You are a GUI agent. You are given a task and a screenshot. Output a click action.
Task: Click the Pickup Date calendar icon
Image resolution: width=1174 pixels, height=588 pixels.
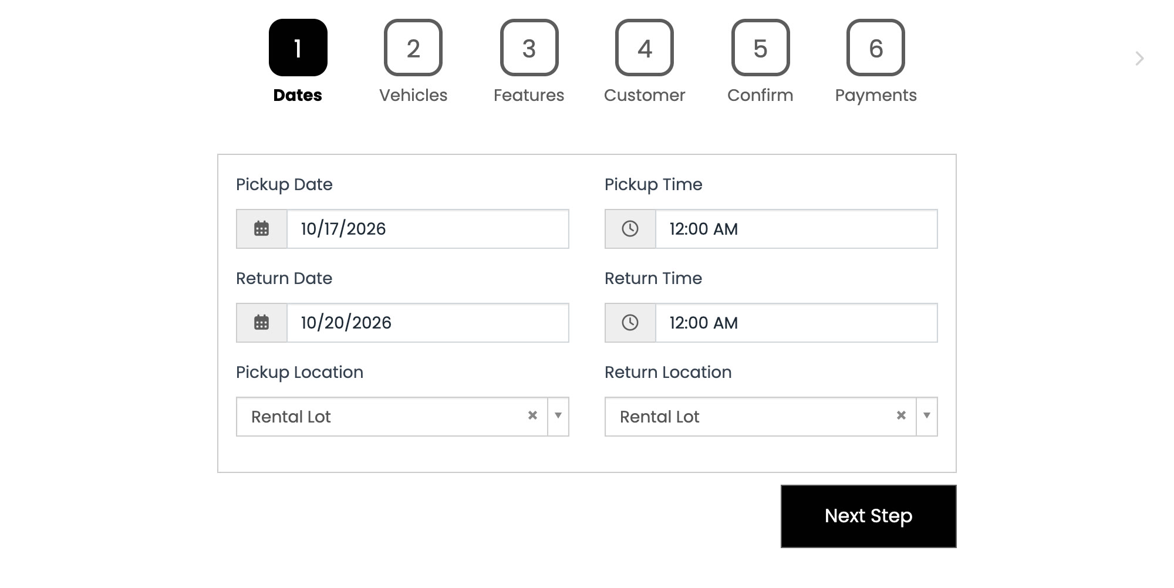click(261, 229)
